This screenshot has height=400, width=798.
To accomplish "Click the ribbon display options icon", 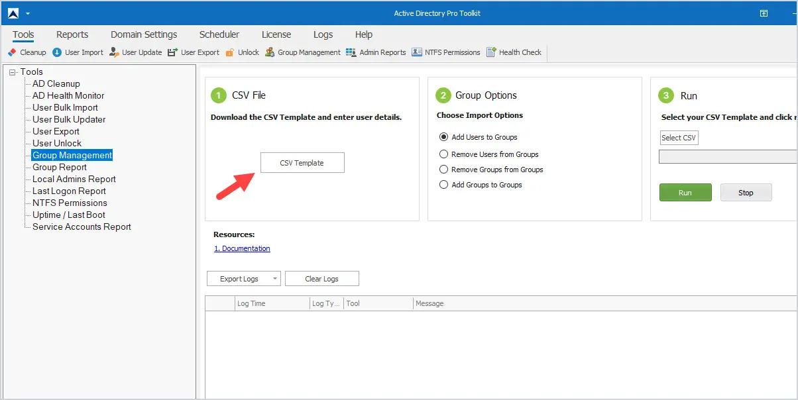I will [764, 13].
